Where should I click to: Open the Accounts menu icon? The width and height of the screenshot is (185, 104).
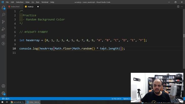(3, 86)
